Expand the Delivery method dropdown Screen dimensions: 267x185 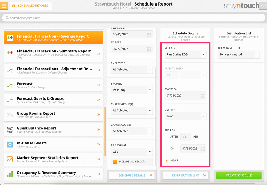pos(239,54)
